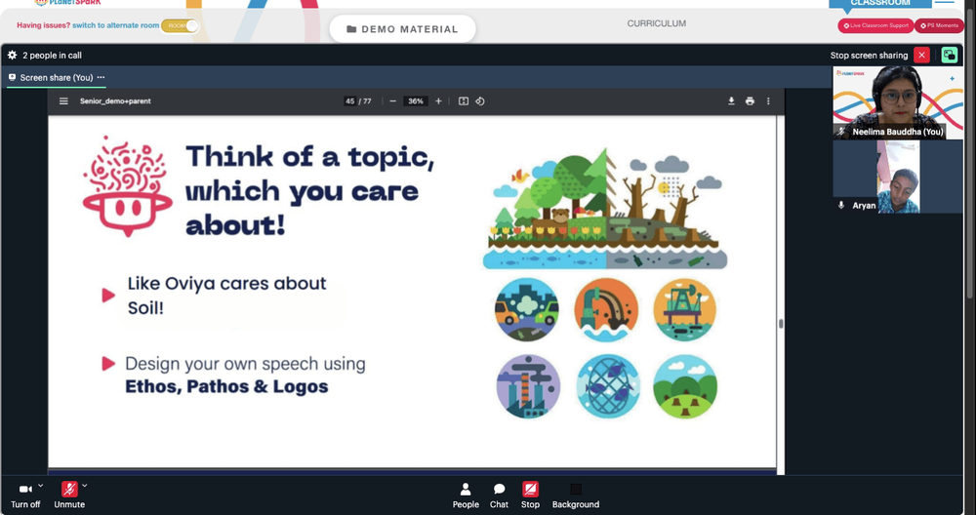Zoom in the PDF with plus

438,100
